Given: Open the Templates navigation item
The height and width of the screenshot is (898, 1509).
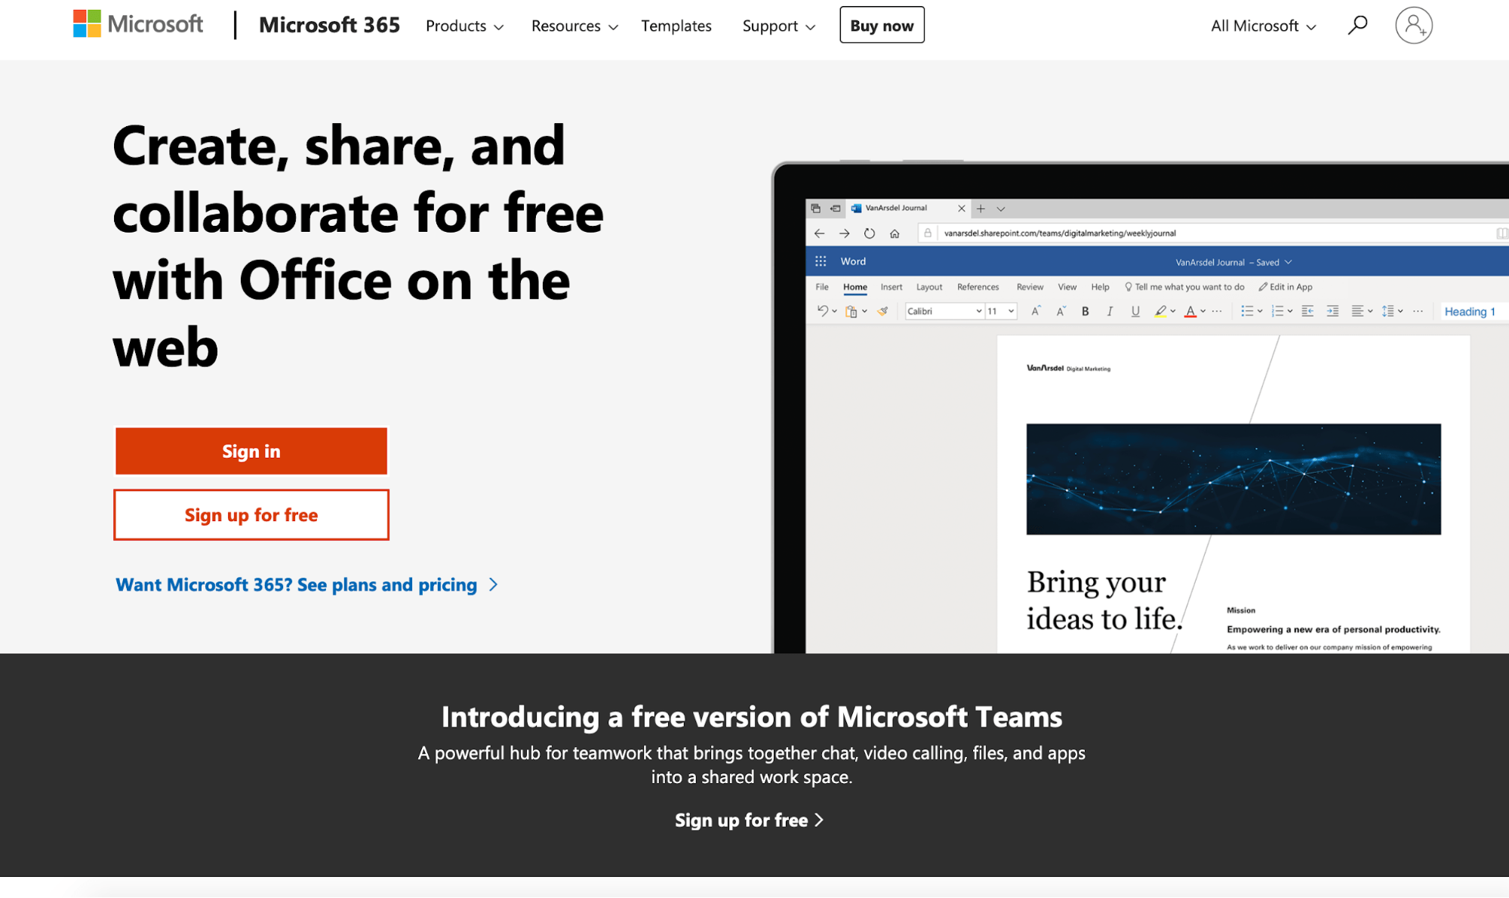Looking at the screenshot, I should 676,26.
